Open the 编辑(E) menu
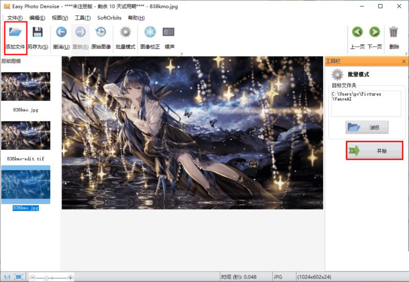The height and width of the screenshot is (282, 409). pyautogui.click(x=37, y=18)
